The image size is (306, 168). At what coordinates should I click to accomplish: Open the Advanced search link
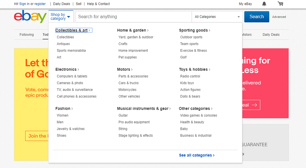[x=279, y=17]
